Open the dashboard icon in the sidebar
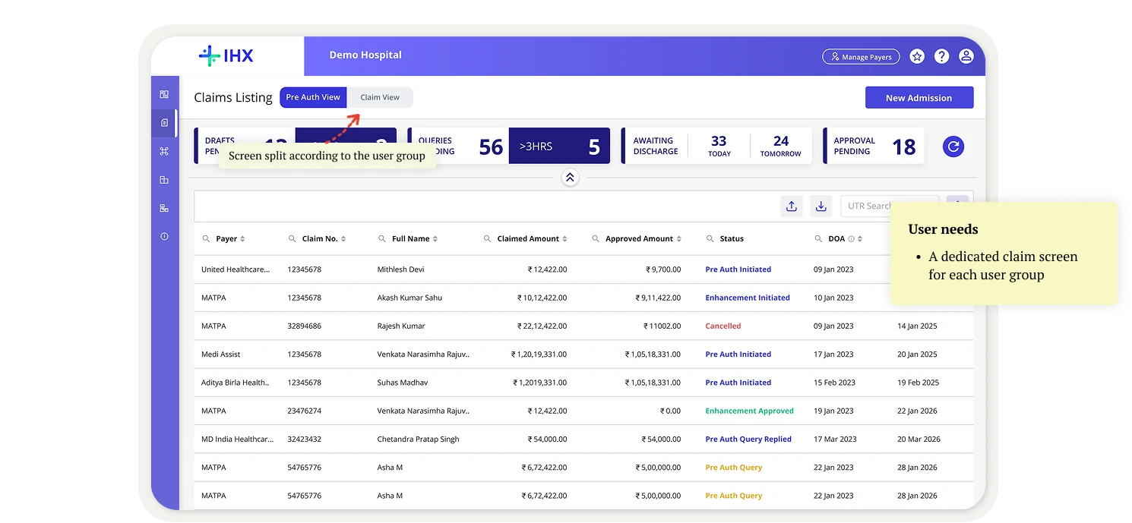The height and width of the screenshot is (523, 1132). point(164,95)
